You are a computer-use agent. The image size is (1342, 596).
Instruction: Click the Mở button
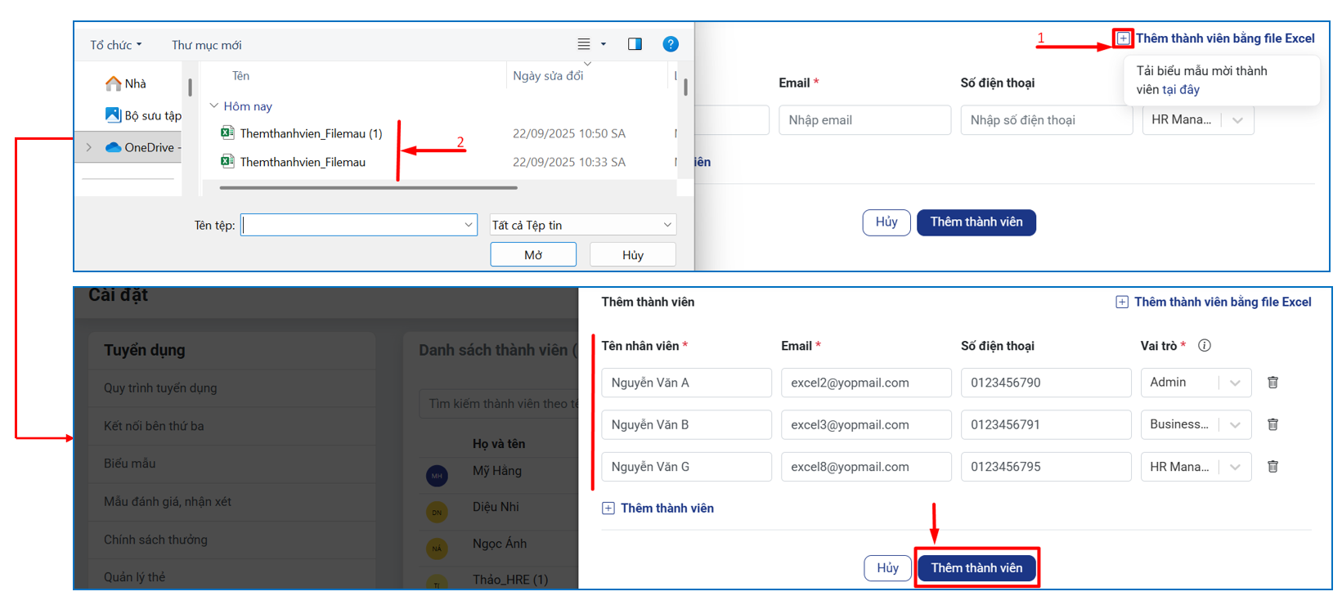tap(532, 255)
